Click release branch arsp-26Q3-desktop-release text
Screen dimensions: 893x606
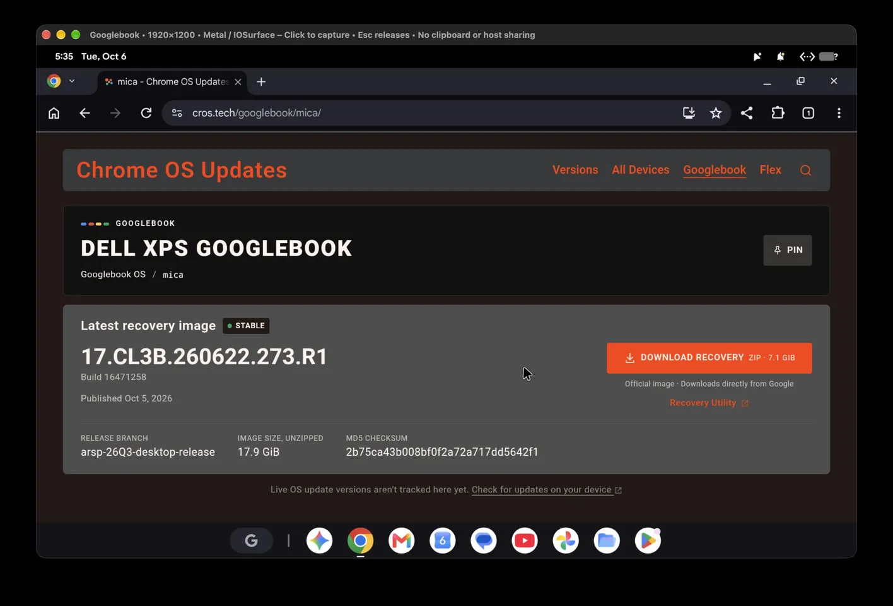(148, 452)
